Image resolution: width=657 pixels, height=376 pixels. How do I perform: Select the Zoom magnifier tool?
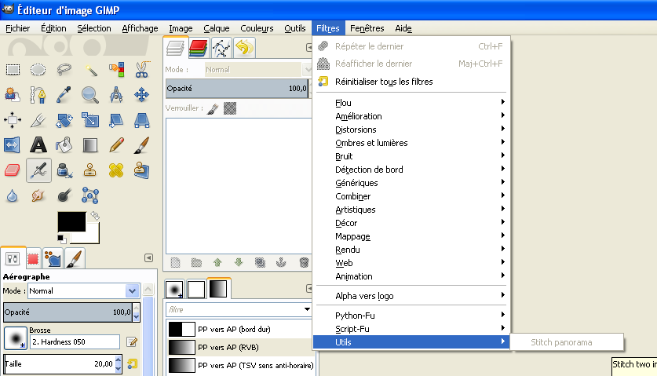90,95
